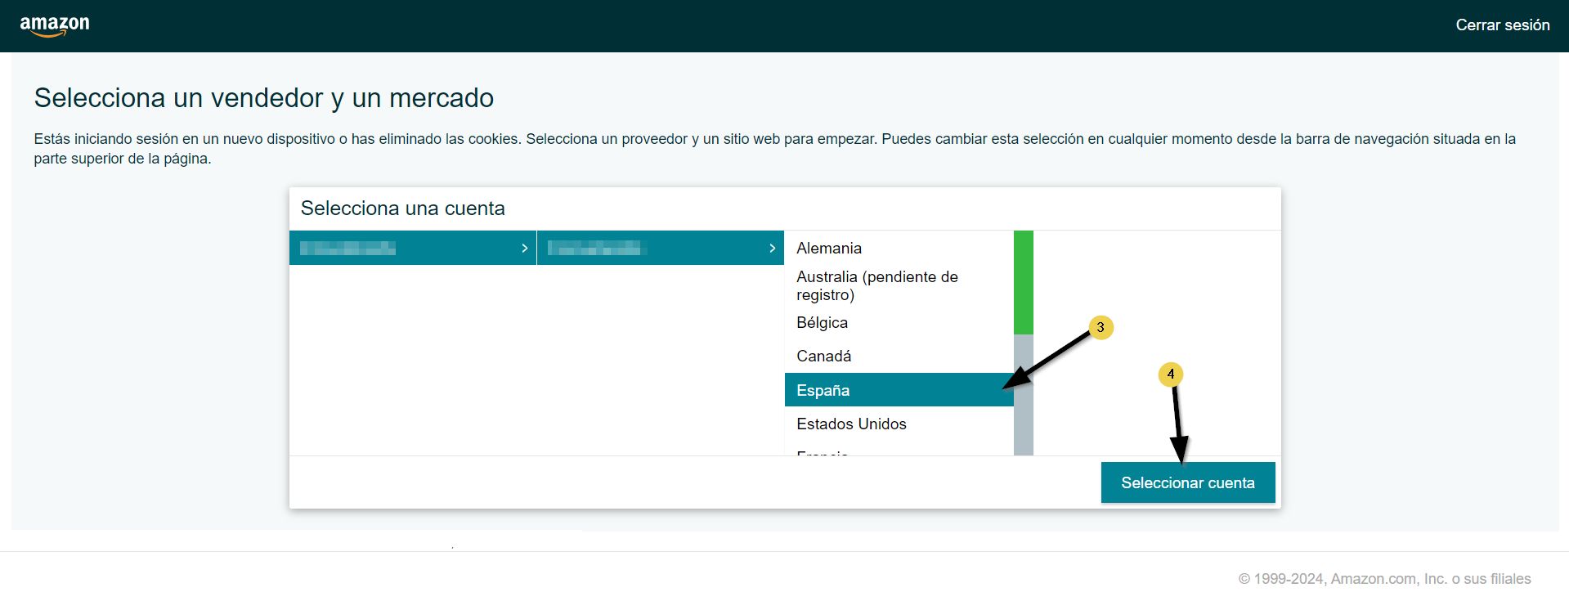Select the second blurred account entry
1569x610 pixels.
(x=597, y=248)
